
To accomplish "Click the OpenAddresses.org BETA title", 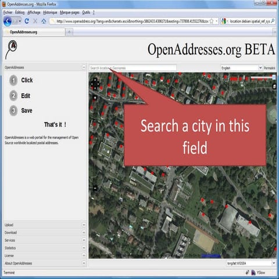I will pyautogui.click(x=211, y=49).
